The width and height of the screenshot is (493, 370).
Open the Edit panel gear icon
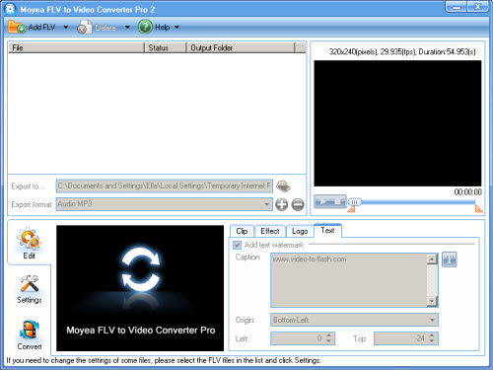(29, 238)
